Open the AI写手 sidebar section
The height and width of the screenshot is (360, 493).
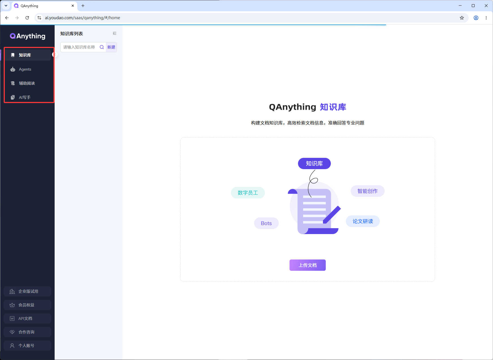pyautogui.click(x=28, y=97)
